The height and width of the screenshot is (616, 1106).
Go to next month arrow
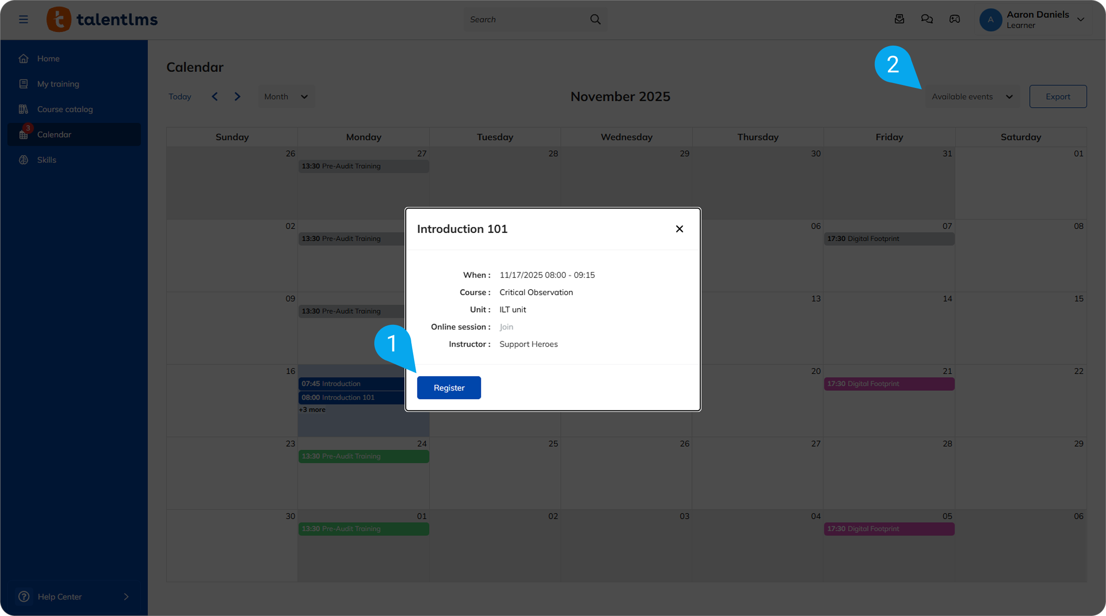(237, 97)
